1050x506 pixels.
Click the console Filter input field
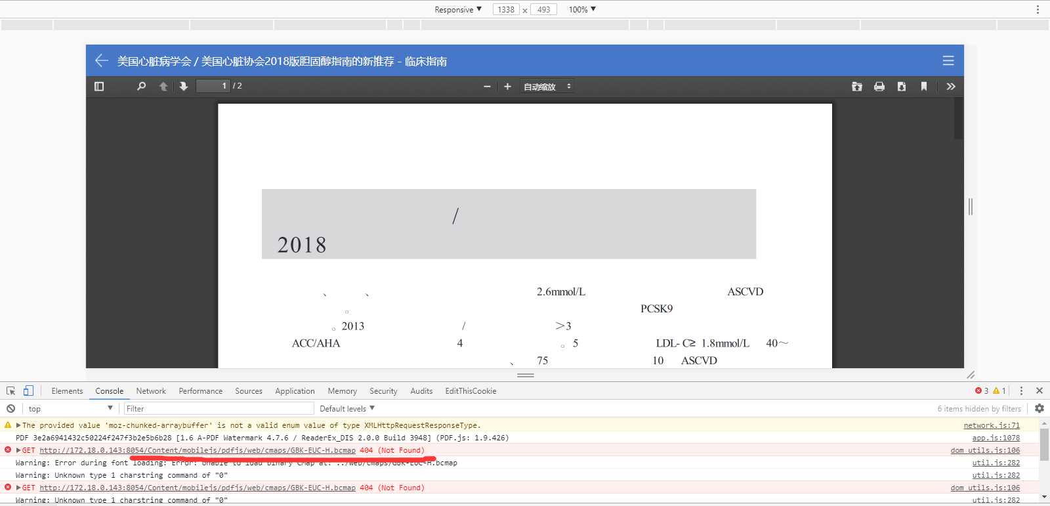pyautogui.click(x=219, y=408)
